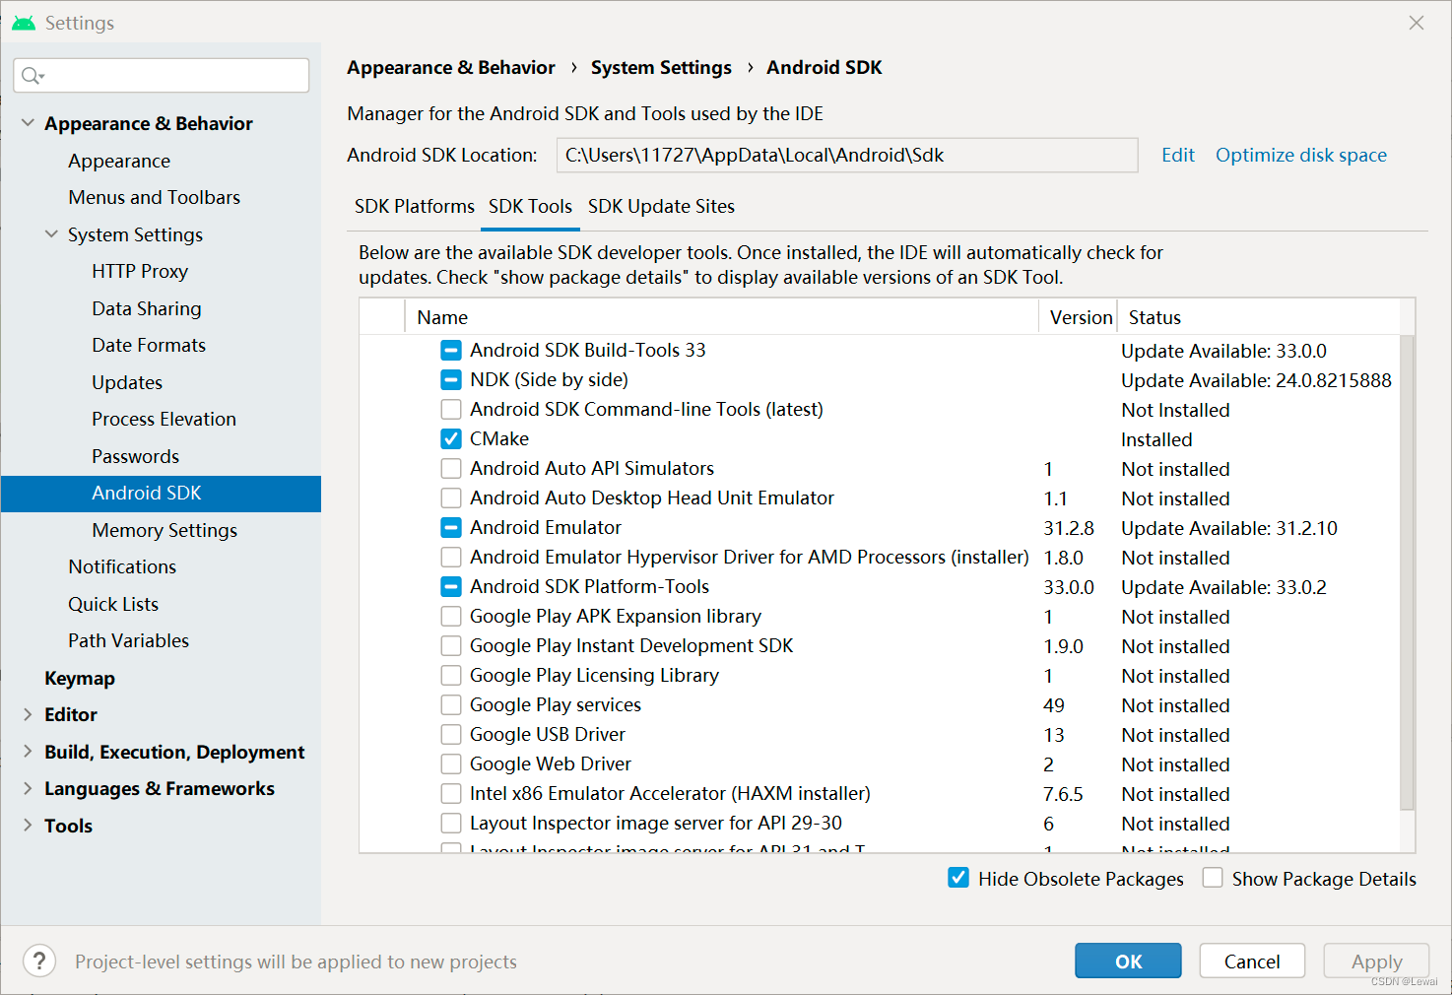Click the Android Studio logo in title bar

coord(24,23)
